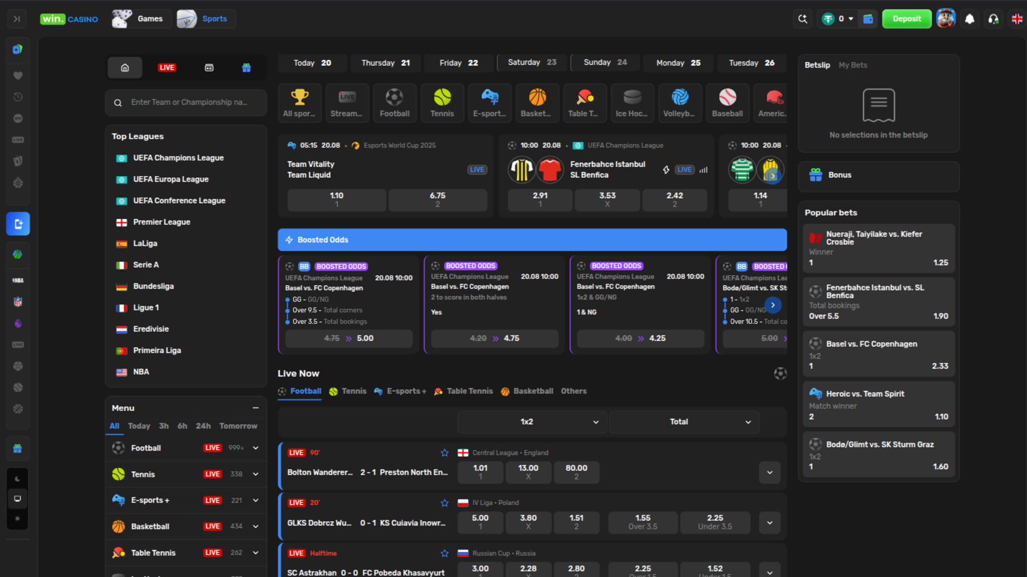Select the Saturday 23 date tab
The height and width of the screenshot is (577, 1027).
tap(531, 62)
